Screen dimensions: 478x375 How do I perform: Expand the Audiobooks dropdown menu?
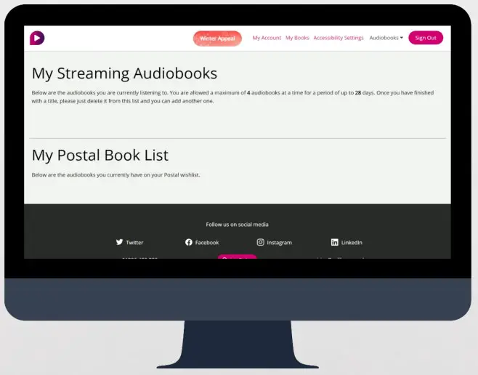pyautogui.click(x=386, y=38)
